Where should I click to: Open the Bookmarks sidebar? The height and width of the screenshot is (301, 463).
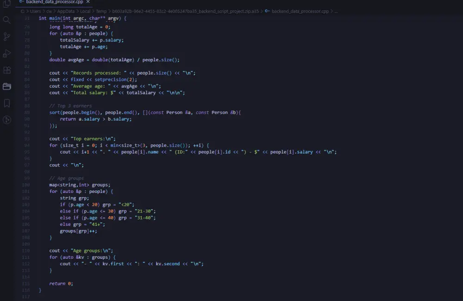6,103
